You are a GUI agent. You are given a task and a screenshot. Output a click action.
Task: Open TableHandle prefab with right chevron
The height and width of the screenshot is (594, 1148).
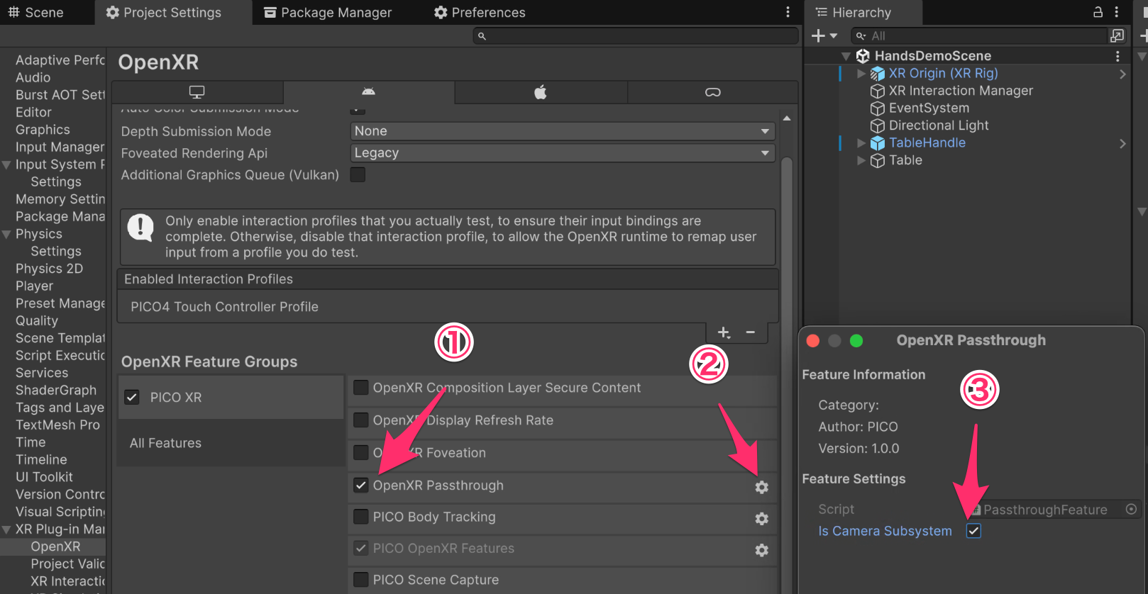pos(1122,143)
